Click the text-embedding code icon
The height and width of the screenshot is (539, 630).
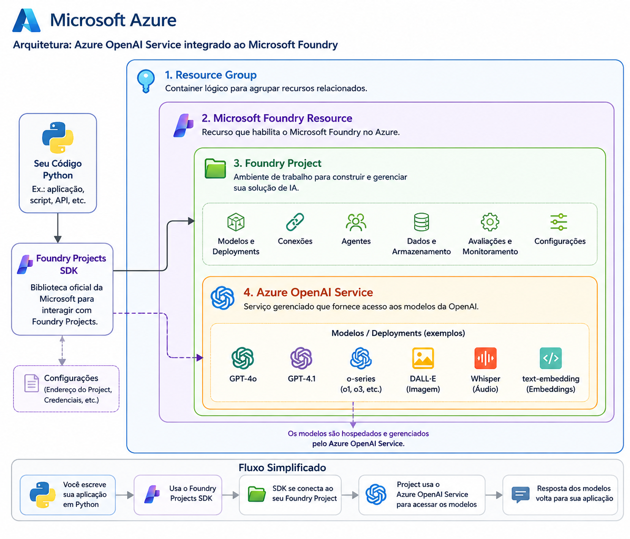(x=551, y=358)
